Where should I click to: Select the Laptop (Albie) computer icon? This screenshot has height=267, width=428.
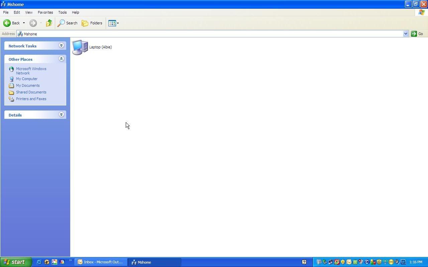[x=80, y=47]
